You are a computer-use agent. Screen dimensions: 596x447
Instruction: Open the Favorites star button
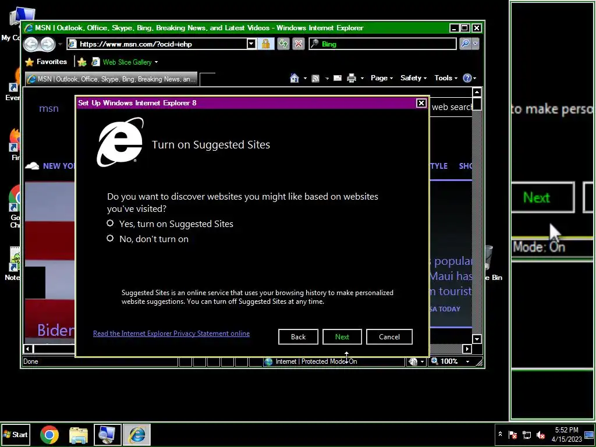(x=46, y=62)
